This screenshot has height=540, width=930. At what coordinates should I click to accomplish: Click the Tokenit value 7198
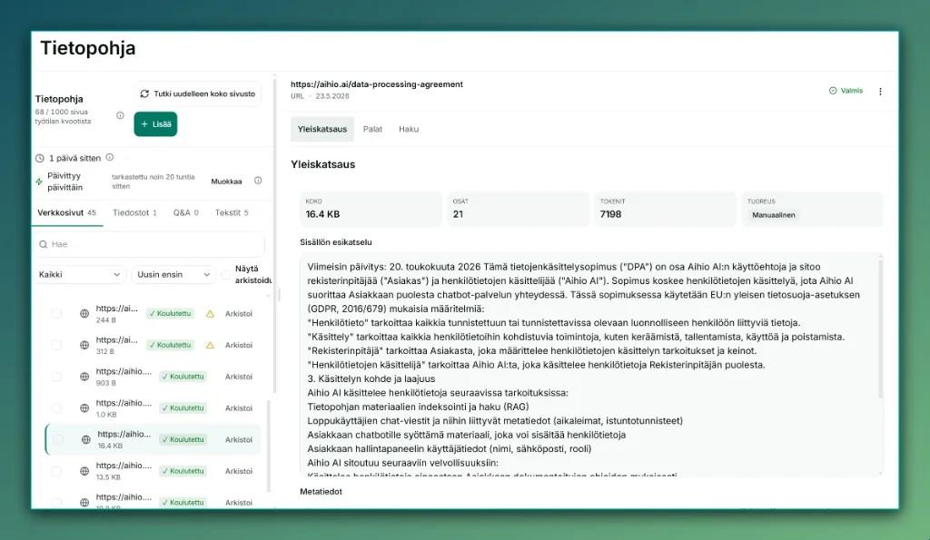coord(610,214)
